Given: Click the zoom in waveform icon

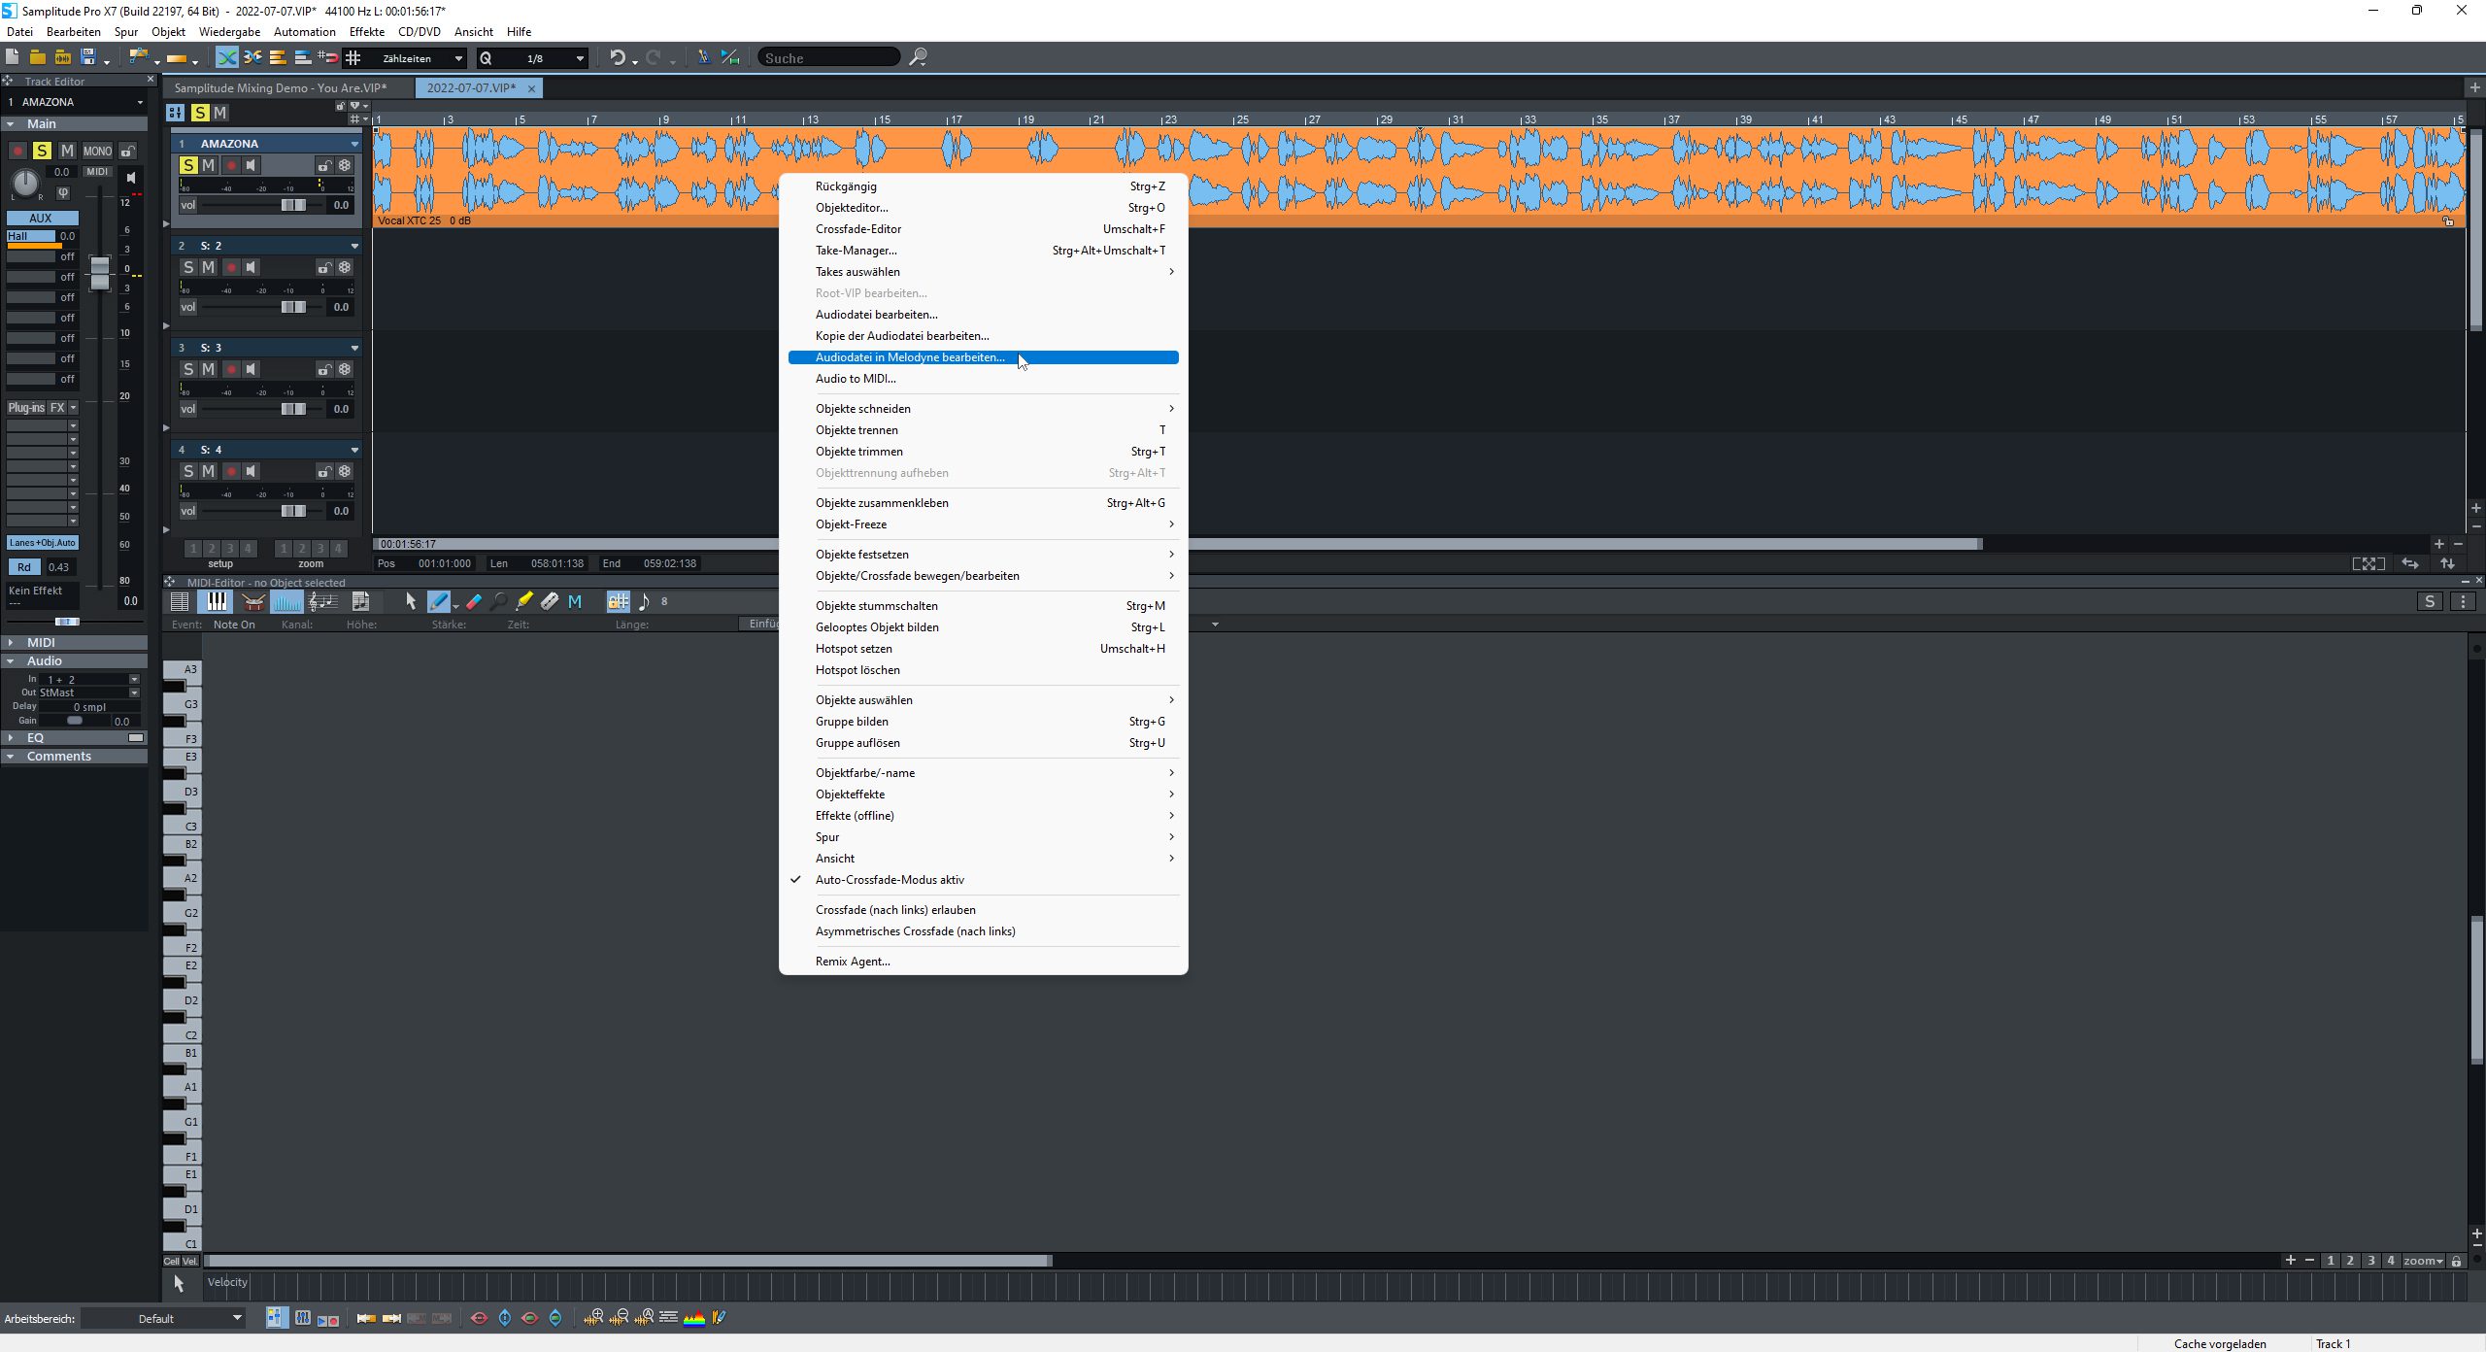Looking at the screenshot, I should [593, 1318].
